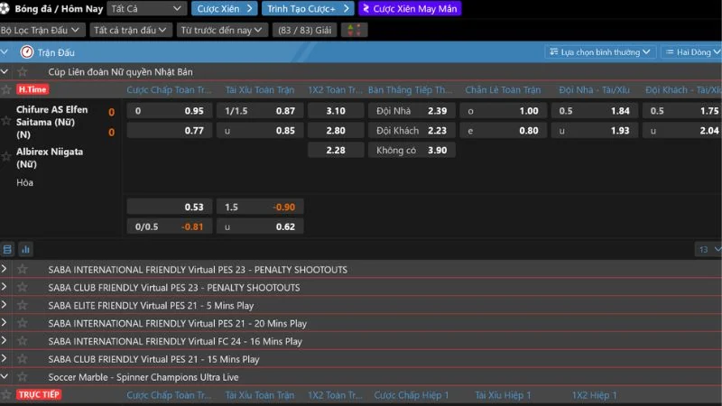This screenshot has width=722, height=406.
Task: Select home team under odds 1.93
Action: point(594,131)
